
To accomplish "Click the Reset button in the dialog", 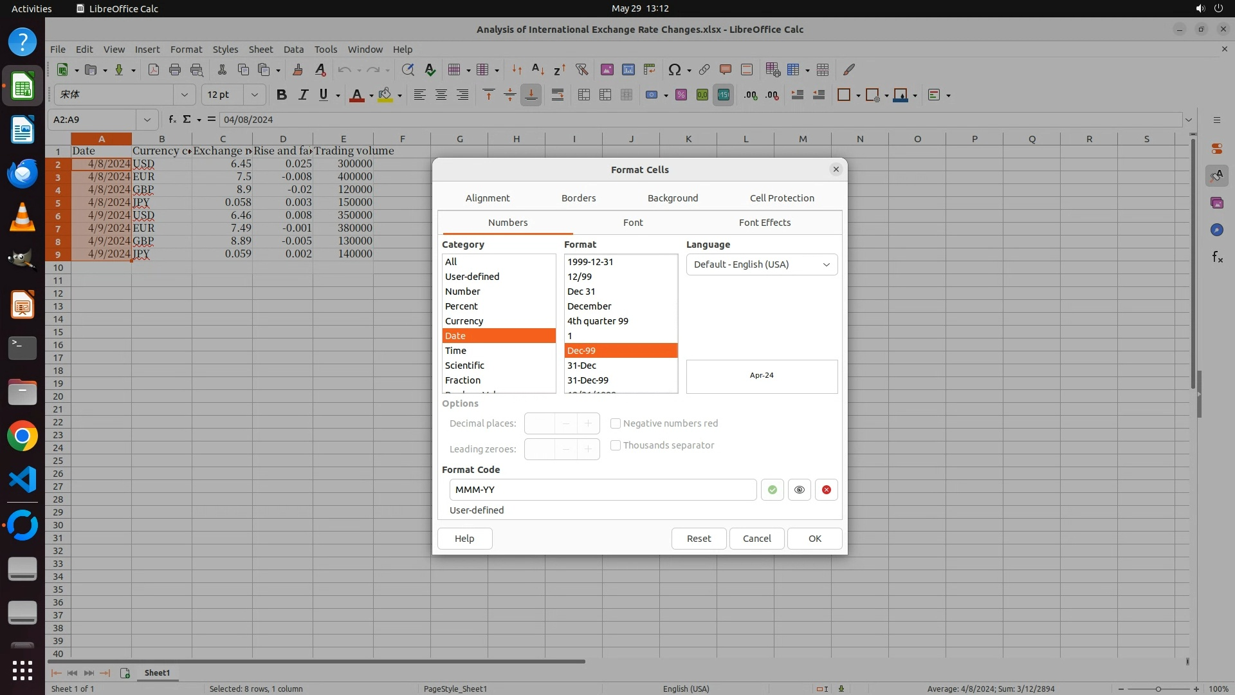I will point(699,539).
